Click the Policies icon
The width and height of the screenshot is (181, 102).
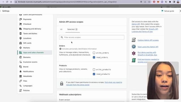21,90
